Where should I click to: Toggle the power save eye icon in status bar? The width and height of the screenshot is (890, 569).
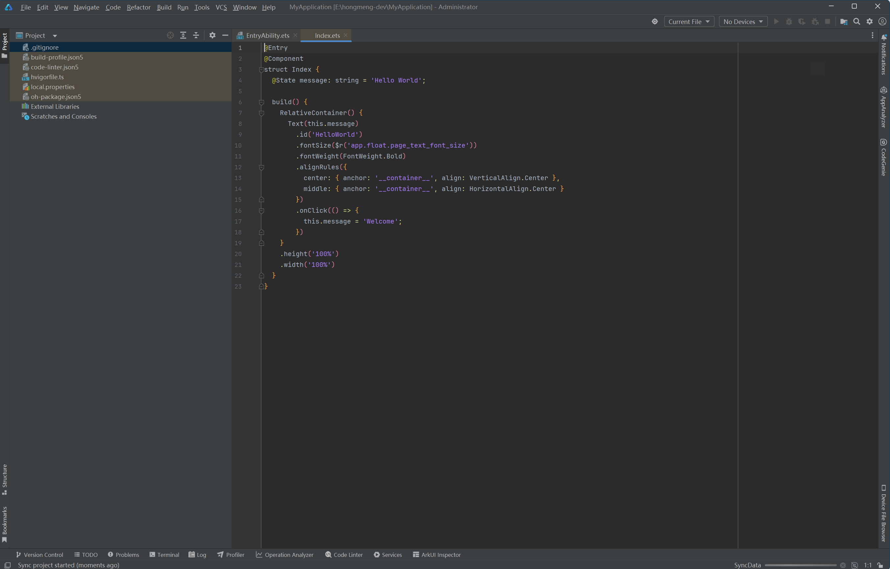[854, 565]
